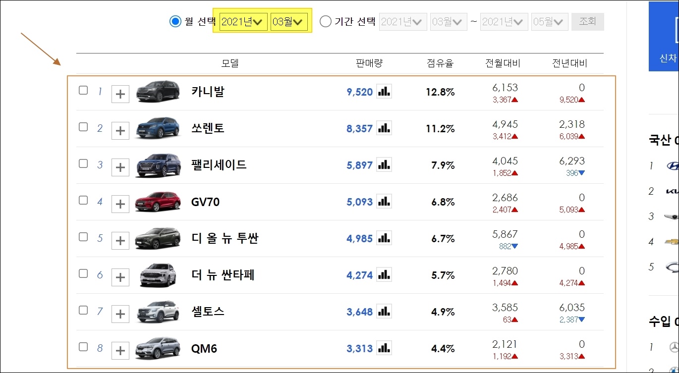Image resolution: width=679 pixels, height=373 pixels.
Task: Check the checkbox for 더 뉴 싼타페
Action: [x=83, y=273]
